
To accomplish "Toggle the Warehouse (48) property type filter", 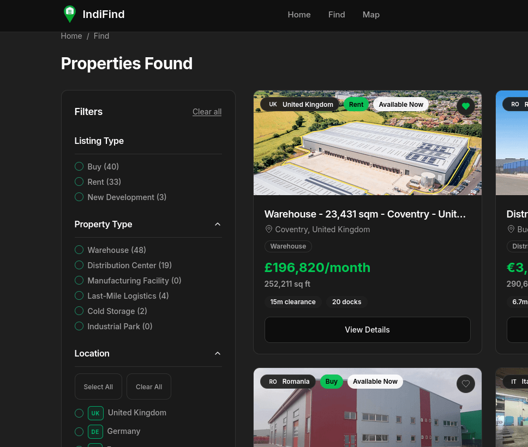I will point(79,250).
